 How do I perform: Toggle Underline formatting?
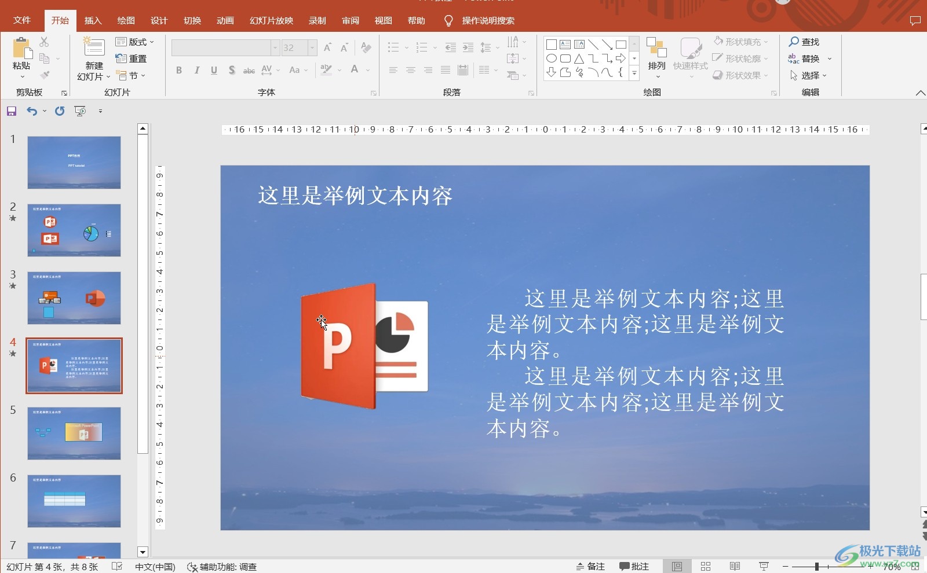tap(214, 70)
